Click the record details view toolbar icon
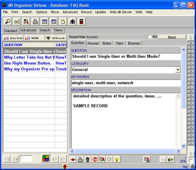Screen dimensions: 196x170 [x=54, y=22]
